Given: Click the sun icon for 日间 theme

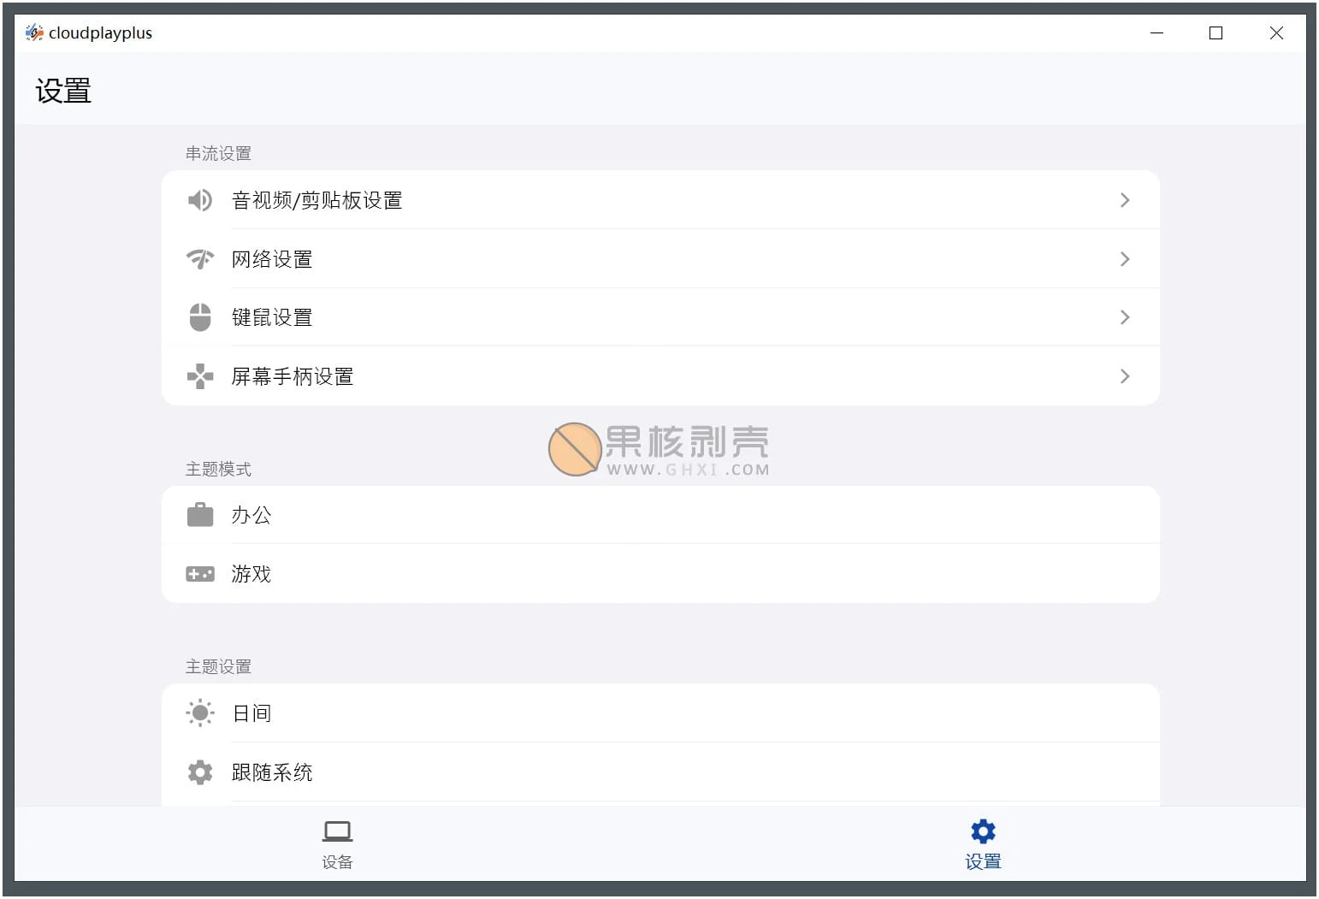Looking at the screenshot, I should tap(199, 713).
